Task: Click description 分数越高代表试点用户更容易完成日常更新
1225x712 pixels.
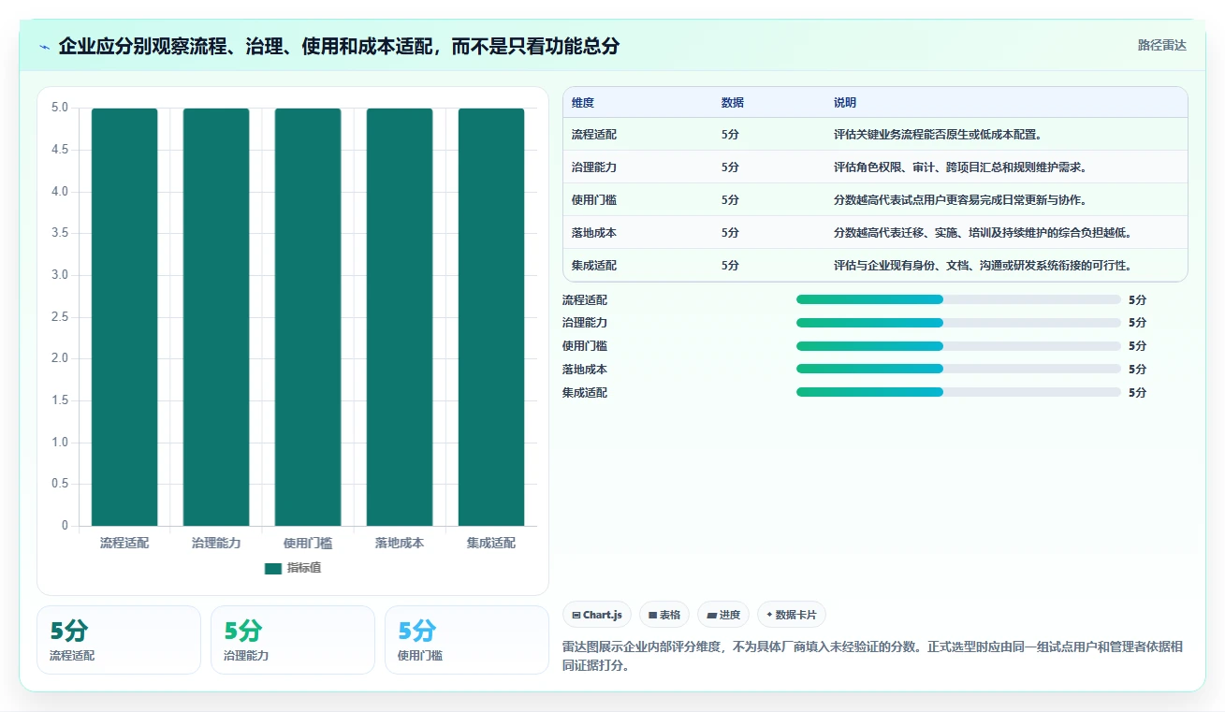Action: tap(960, 200)
